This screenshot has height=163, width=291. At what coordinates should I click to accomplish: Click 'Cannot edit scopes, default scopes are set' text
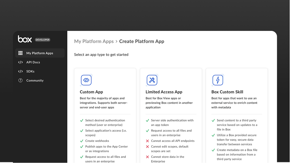click(170, 149)
